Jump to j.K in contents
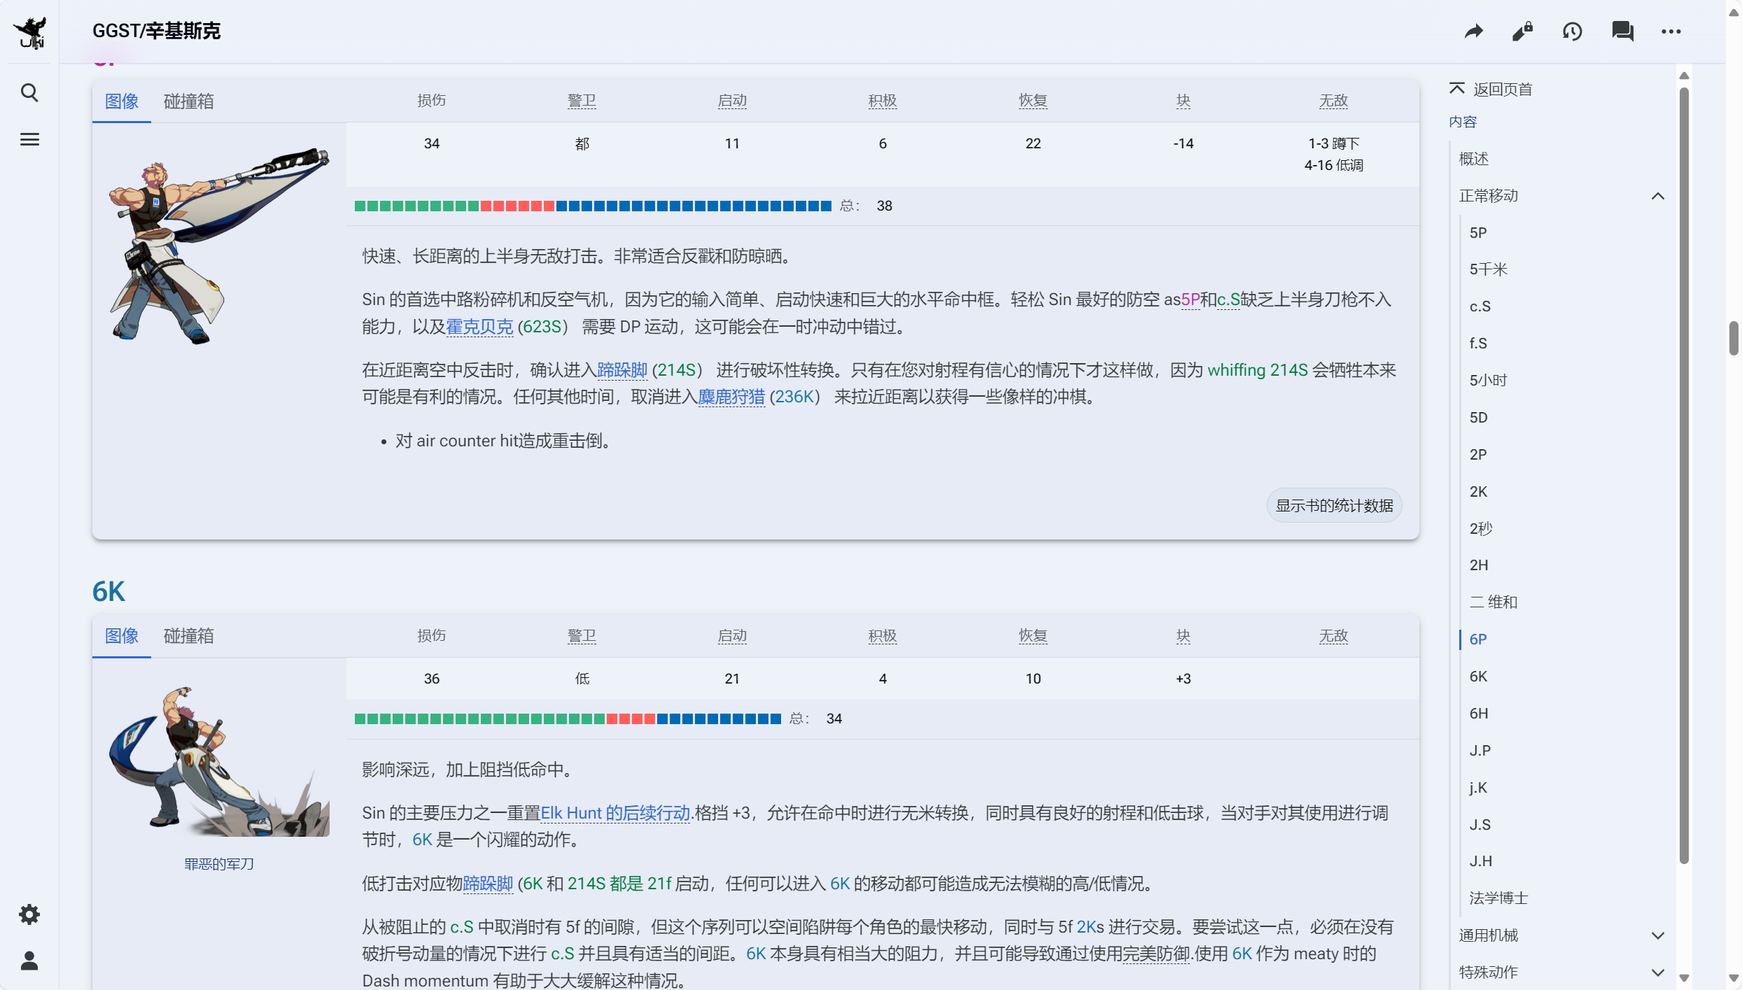 pyautogui.click(x=1478, y=788)
